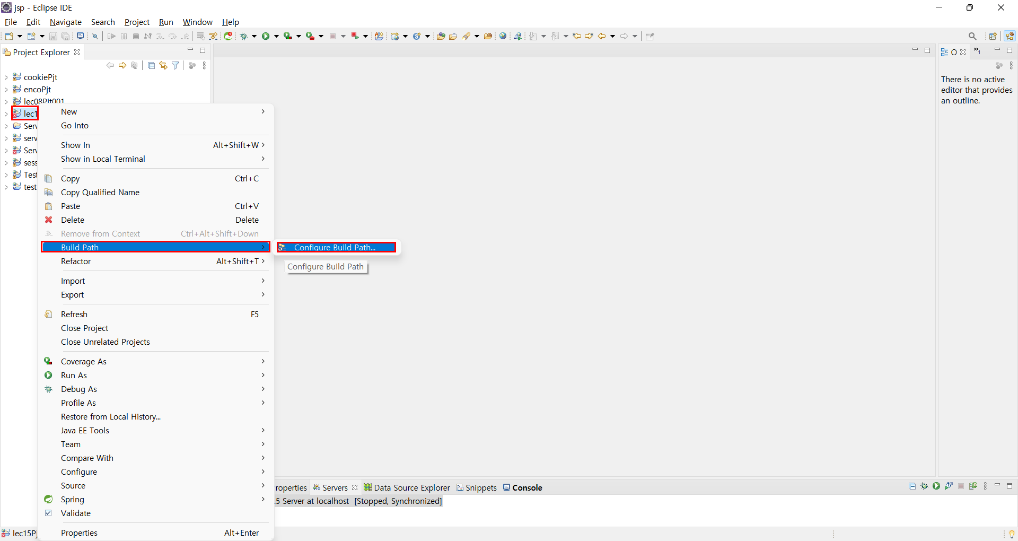Click Refresh in the context menu
The image size is (1018, 541).
point(156,315)
